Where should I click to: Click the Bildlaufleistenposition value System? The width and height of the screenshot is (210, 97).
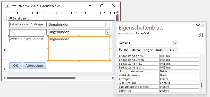[x=179, y=87]
